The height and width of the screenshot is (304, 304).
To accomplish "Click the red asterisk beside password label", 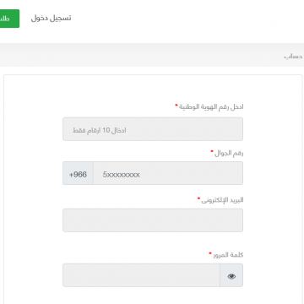I will (210, 253).
